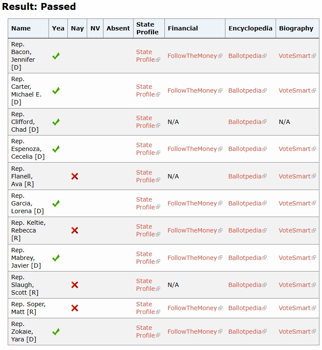Click the red Nay X for Keltie, Rebecca

(x=75, y=230)
